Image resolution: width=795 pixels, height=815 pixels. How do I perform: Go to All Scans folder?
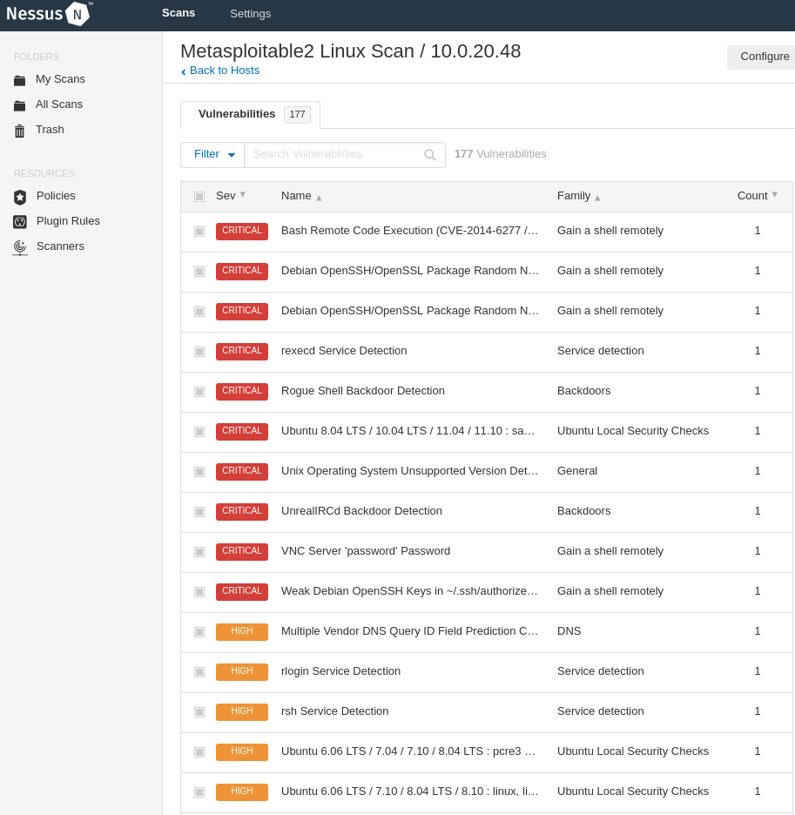[x=59, y=104]
